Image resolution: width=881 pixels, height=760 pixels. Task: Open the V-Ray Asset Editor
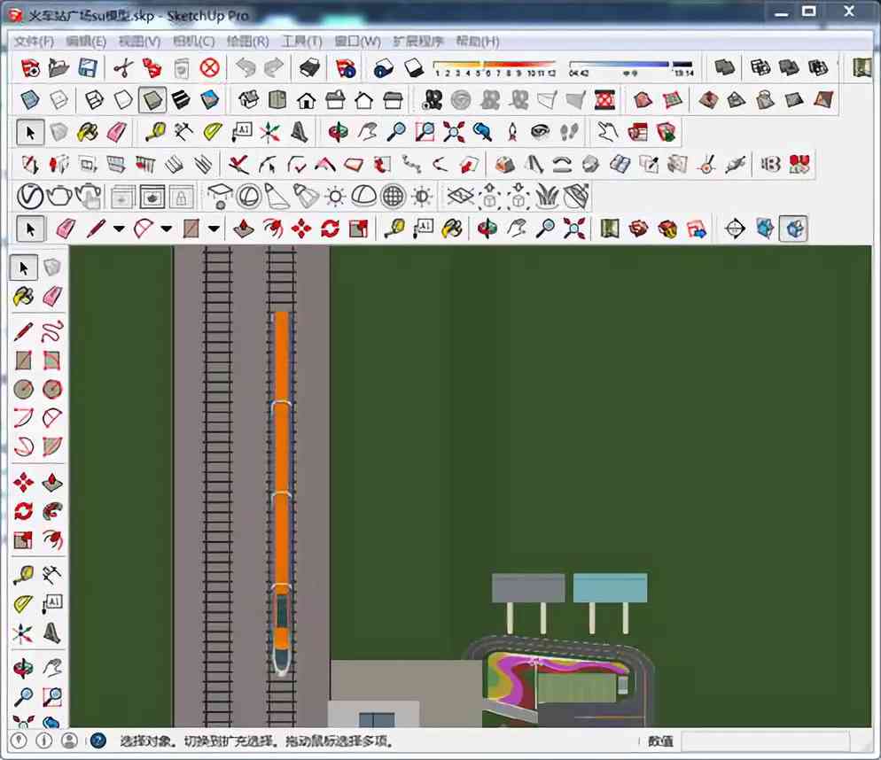click(30, 197)
